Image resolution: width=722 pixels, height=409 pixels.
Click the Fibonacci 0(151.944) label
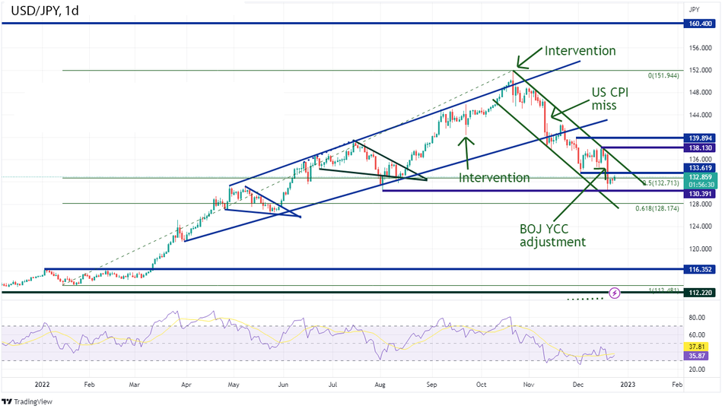(x=663, y=75)
